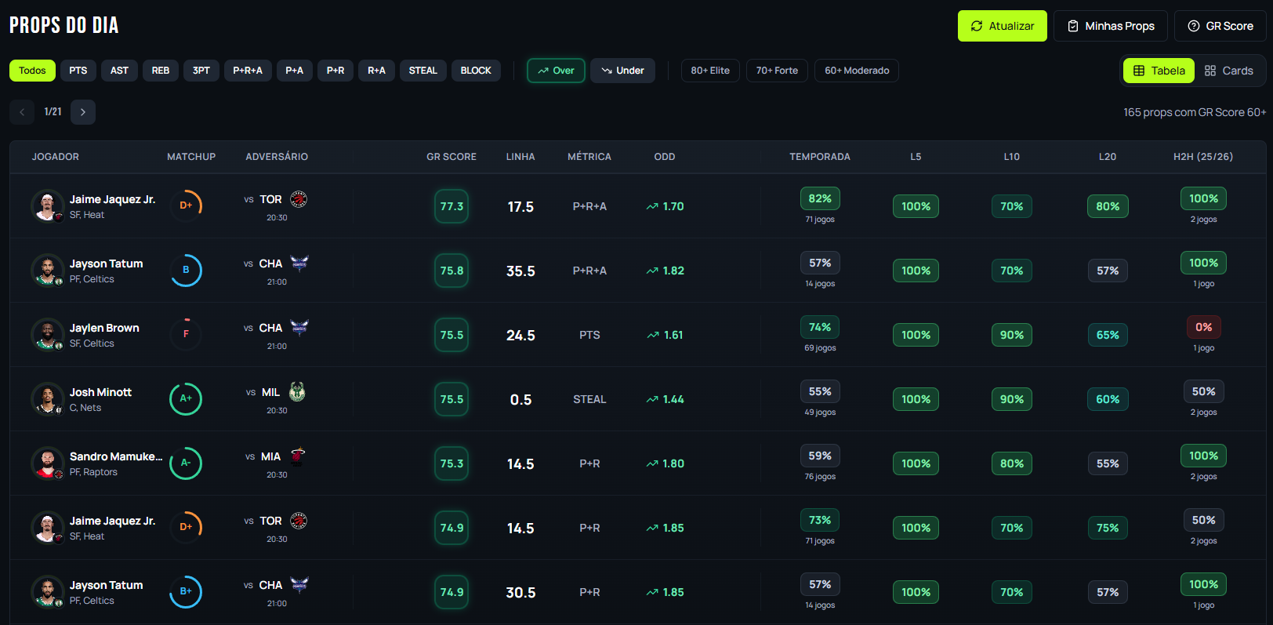Go to next page with right chevron
Screen dimensions: 1273x625
pos(83,112)
